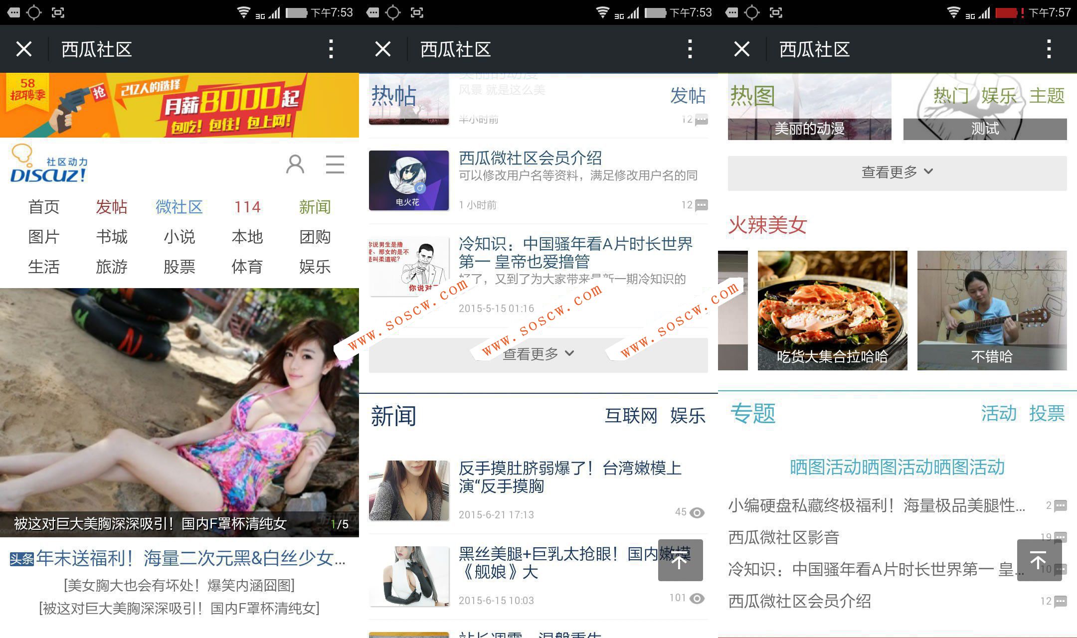Close the left screen with the X icon

pyautogui.click(x=24, y=49)
